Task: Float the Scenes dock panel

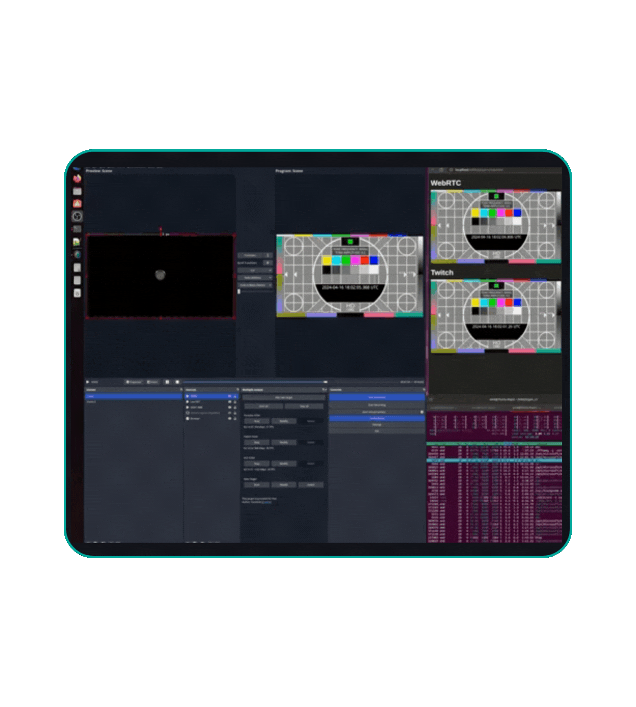Action: tap(181, 389)
